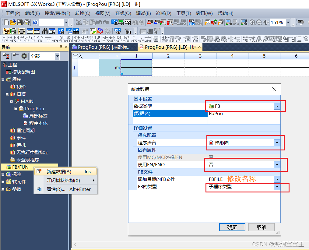This screenshot has height=250, width=309.
Task: Click gear options icon in navigation panel
Action: 24,56
